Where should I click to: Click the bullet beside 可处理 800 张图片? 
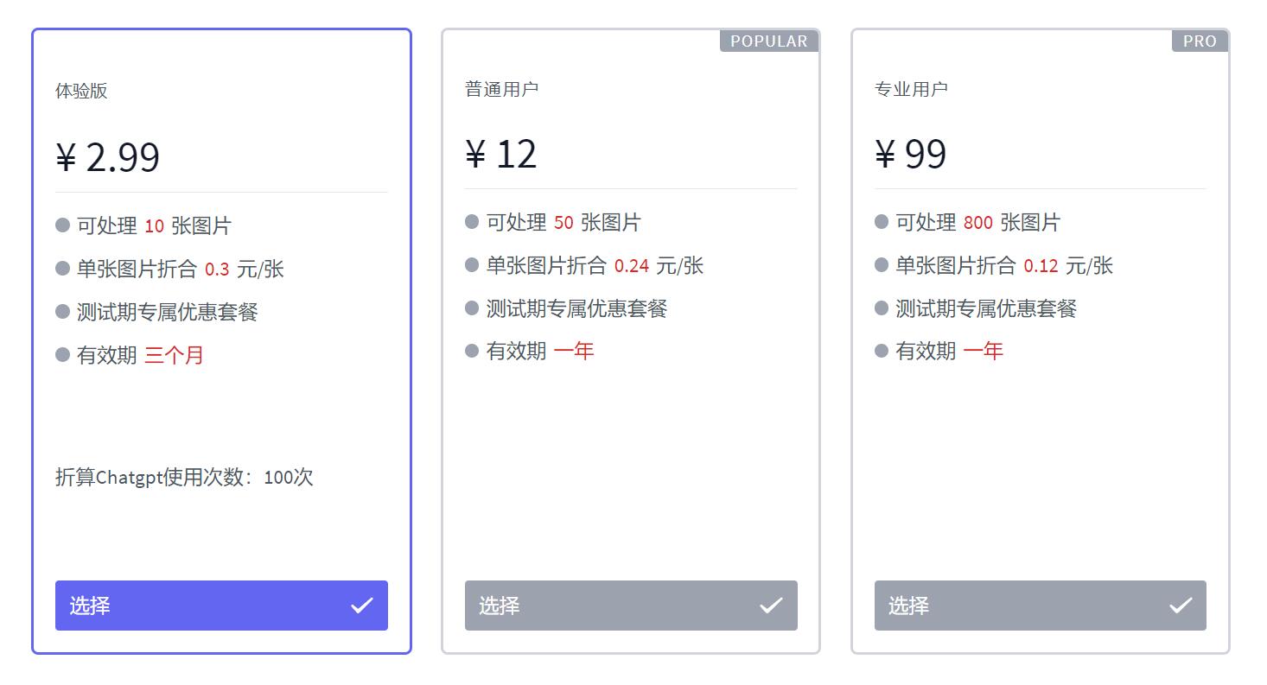pyautogui.click(x=882, y=222)
